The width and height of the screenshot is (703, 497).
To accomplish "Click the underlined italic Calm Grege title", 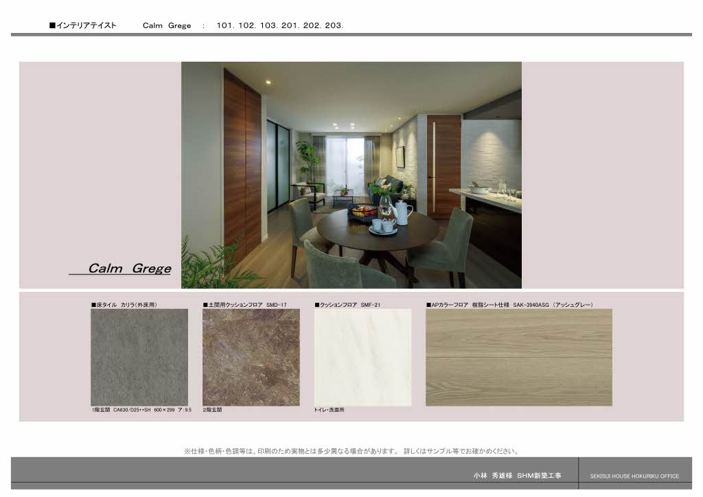I will (129, 268).
